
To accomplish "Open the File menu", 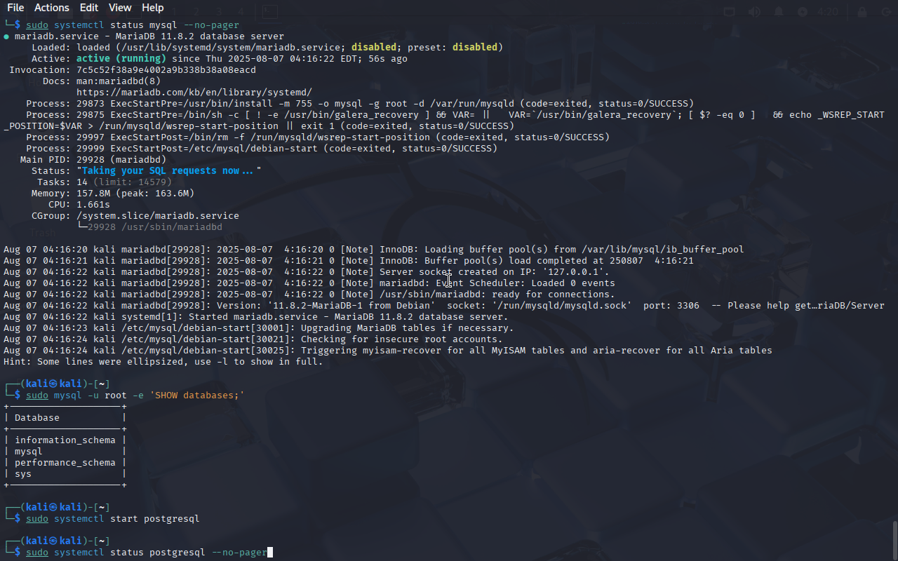I will point(15,8).
